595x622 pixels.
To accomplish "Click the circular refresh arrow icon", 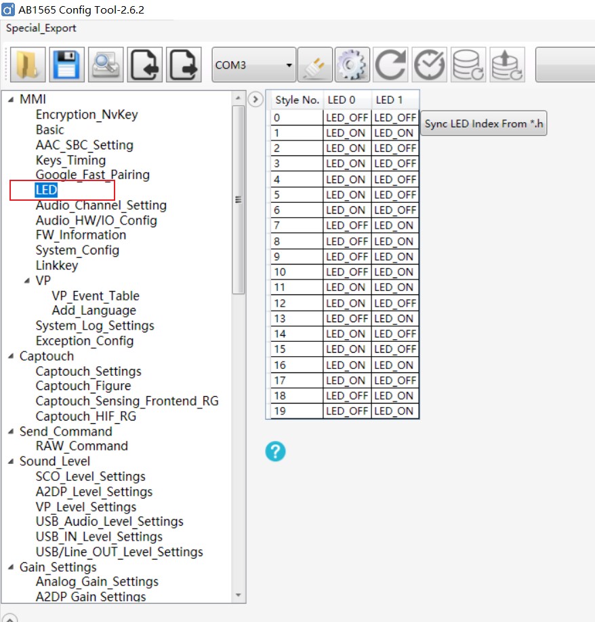I will [x=390, y=66].
